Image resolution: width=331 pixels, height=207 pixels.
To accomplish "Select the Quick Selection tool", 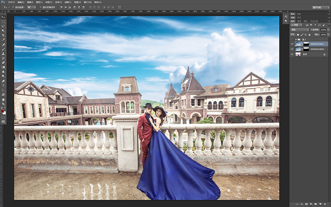I will 3,31.
